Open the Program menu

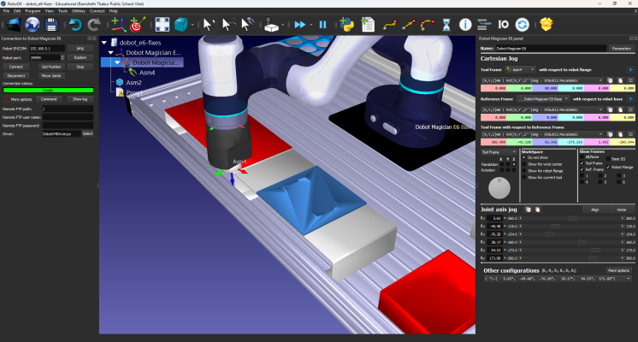coord(33,11)
